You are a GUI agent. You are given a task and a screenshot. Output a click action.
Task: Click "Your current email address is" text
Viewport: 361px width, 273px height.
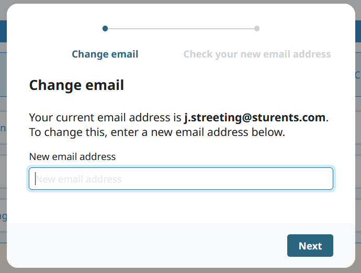click(105, 118)
